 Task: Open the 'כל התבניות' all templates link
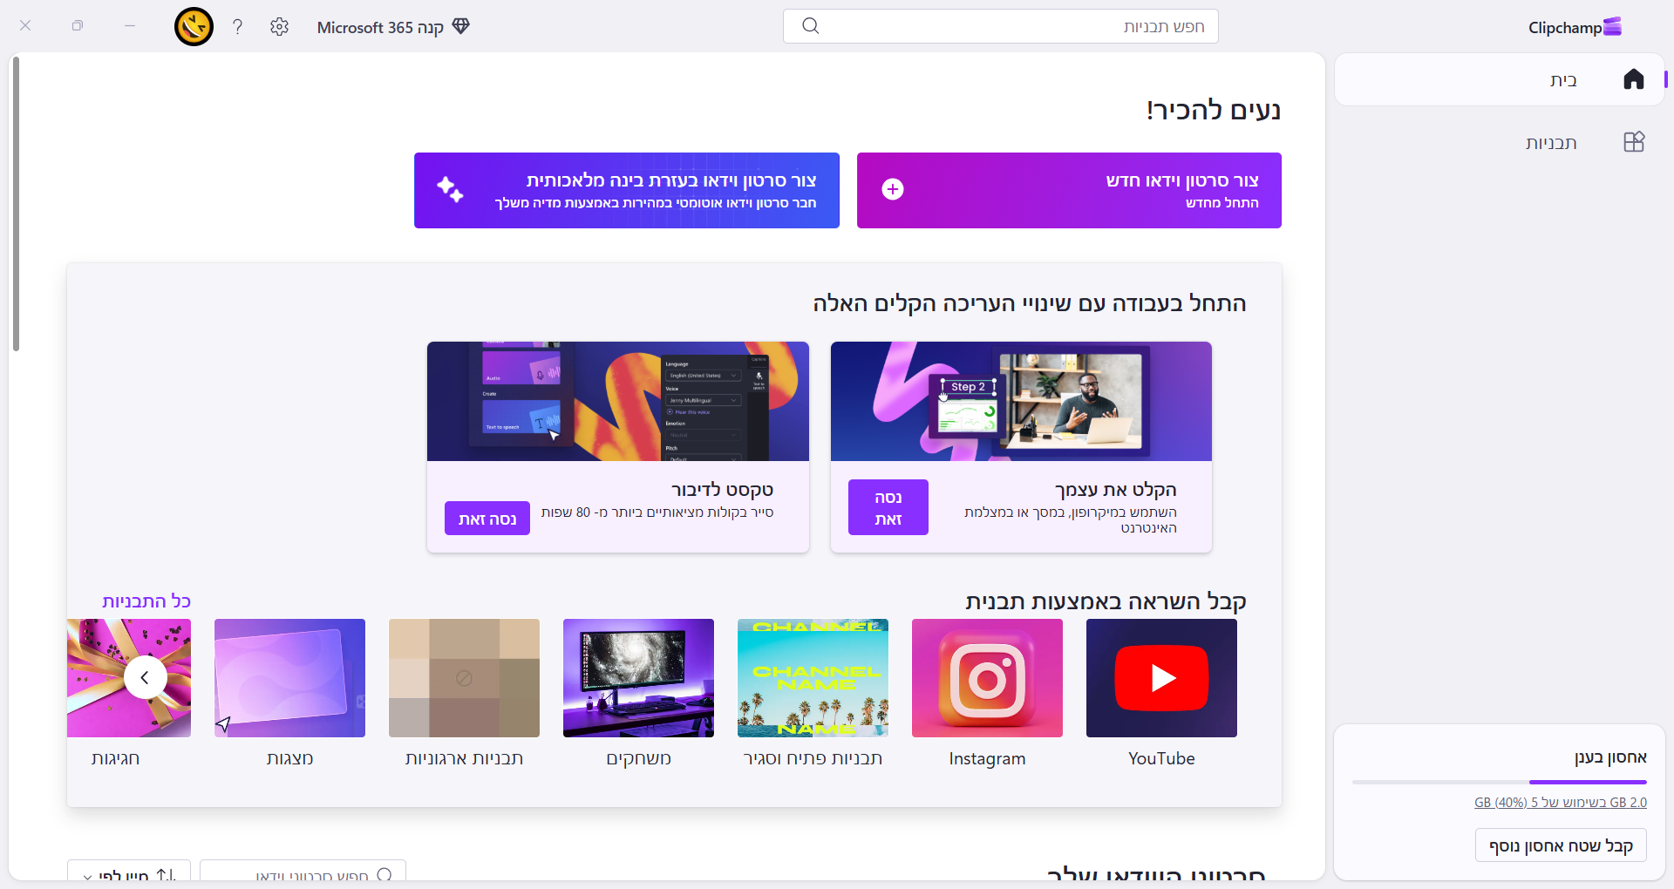[146, 601]
